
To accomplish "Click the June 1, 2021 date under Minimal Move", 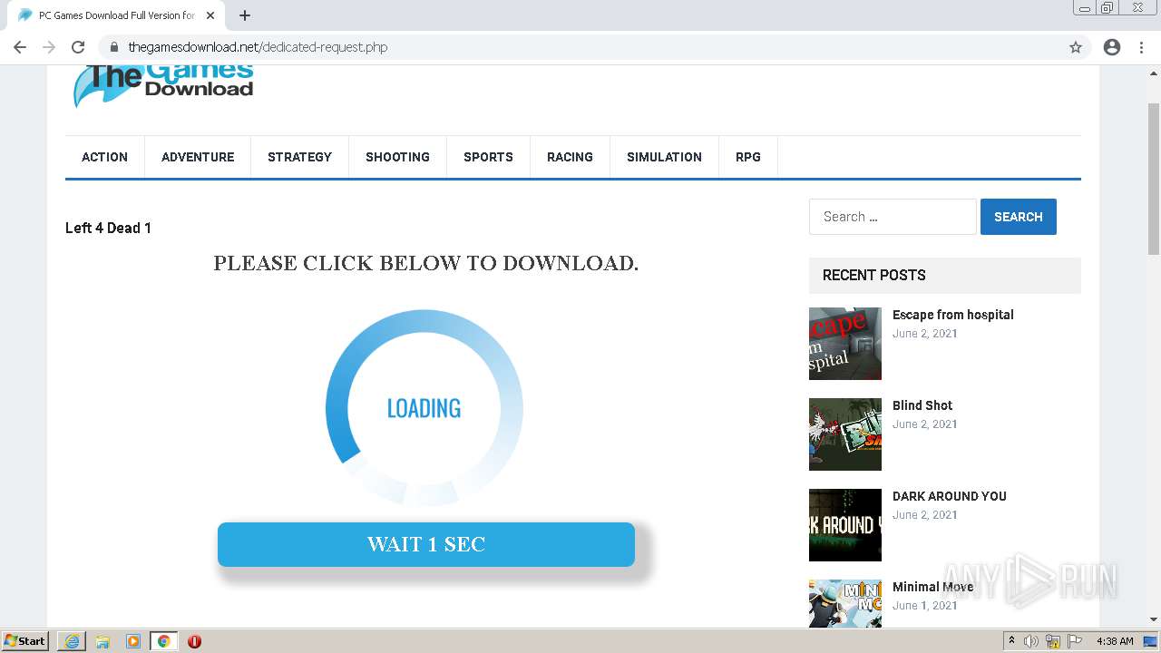I will pos(925,605).
